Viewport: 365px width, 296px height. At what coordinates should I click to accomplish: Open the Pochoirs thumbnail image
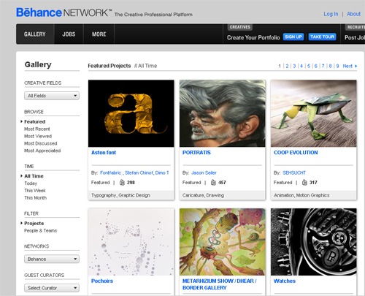coord(131,242)
